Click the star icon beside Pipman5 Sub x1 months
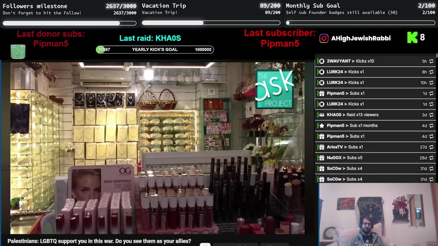The image size is (438, 246). point(322,125)
